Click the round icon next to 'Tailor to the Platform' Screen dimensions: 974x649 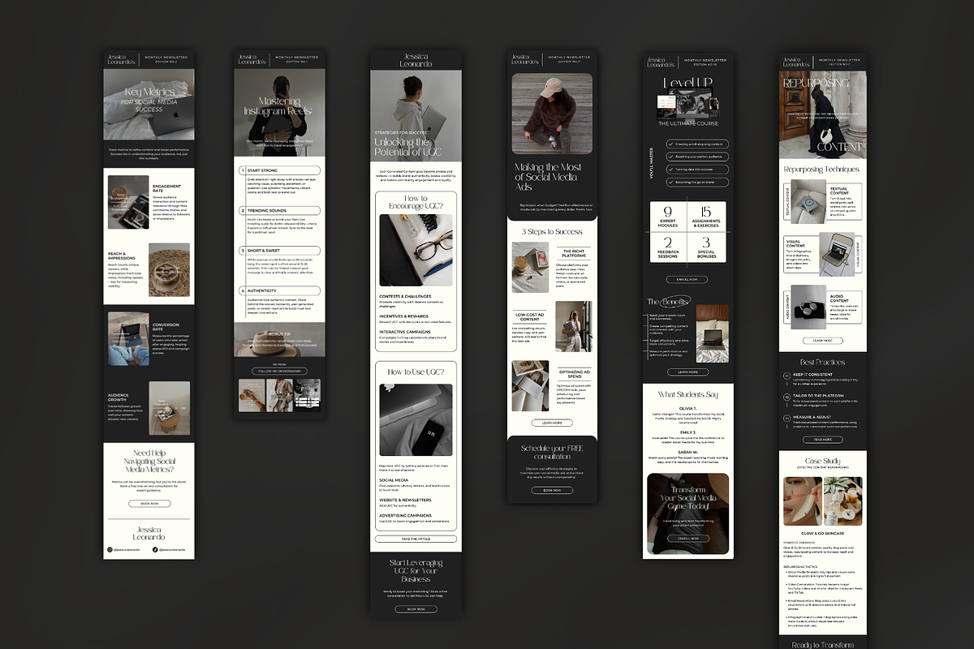click(x=787, y=398)
